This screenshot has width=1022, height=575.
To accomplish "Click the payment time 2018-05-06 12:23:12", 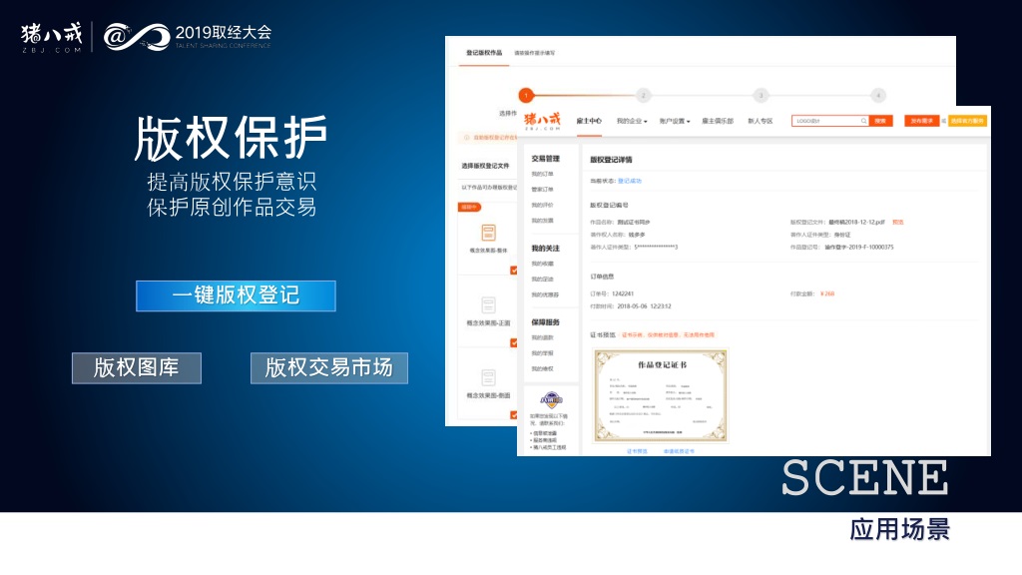I will pos(644,306).
